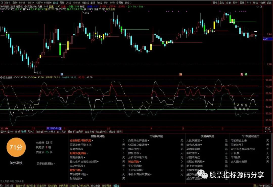Open arrow beside 应收账款坏账风险
Screen dimensions: 273x187
pyautogui.click(x=124, y=141)
